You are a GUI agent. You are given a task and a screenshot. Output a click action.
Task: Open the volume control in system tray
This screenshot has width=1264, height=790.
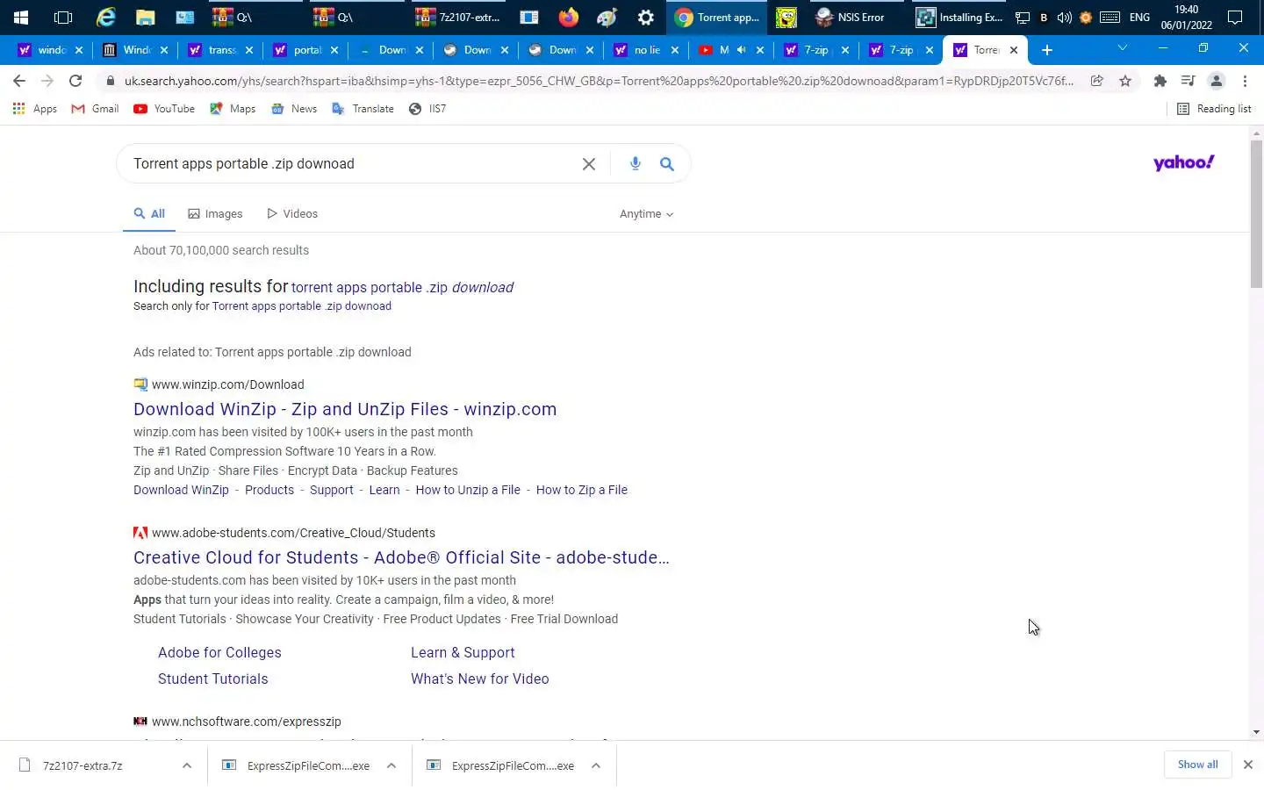[1065, 17]
